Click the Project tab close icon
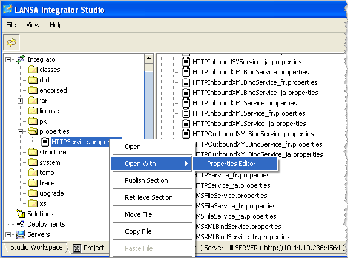The width and height of the screenshot is (348, 258). point(77,248)
